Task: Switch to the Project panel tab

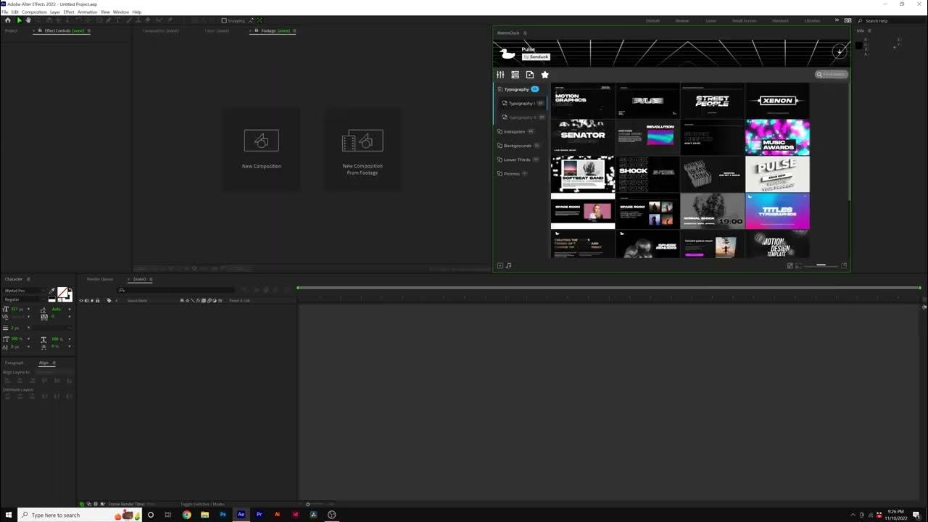Action: [x=12, y=31]
